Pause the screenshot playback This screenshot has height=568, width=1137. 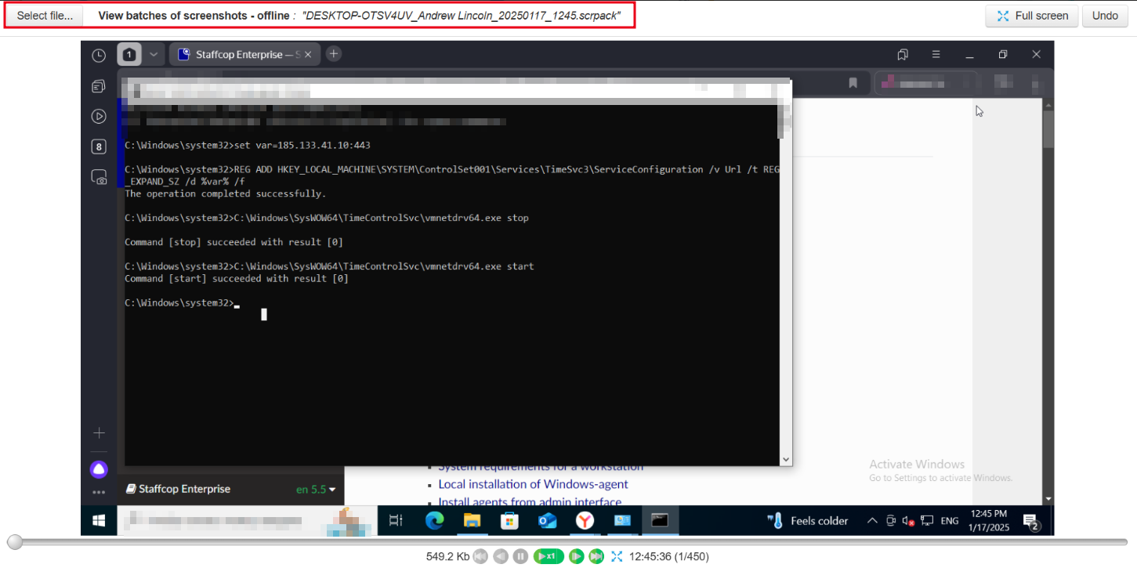pos(520,556)
